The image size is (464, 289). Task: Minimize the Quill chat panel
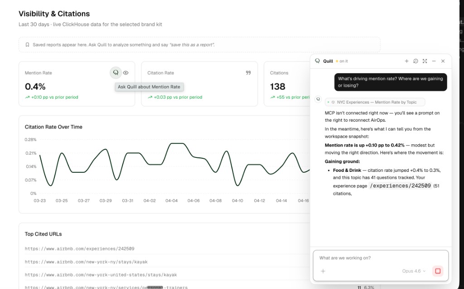[434, 61]
